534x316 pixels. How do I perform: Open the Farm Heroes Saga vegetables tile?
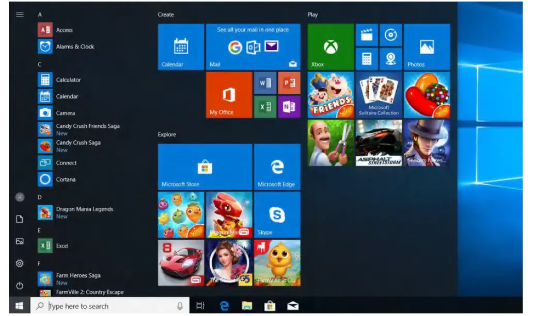181,215
